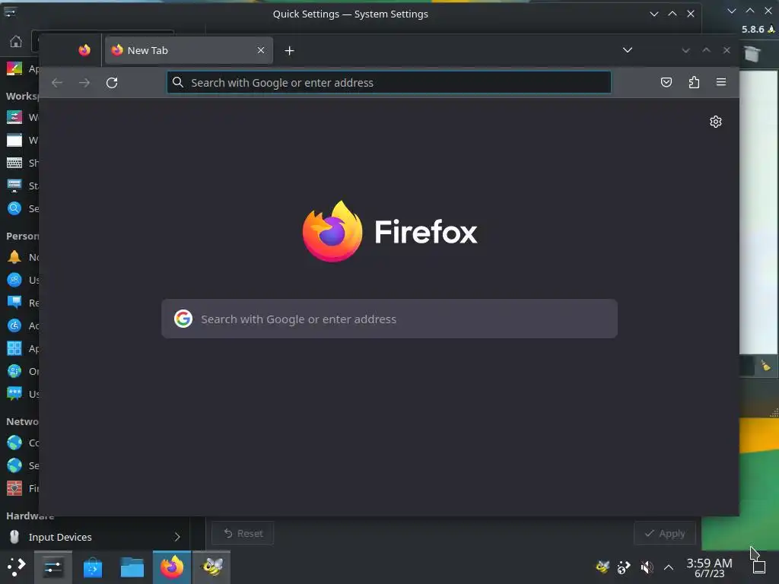Personalize the new tab page with gear
Screen dimensions: 779x584
click(x=715, y=122)
